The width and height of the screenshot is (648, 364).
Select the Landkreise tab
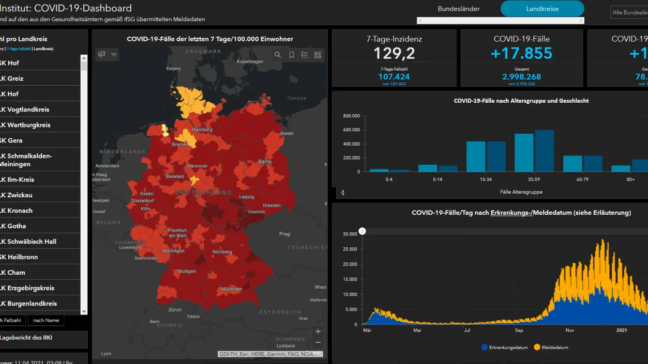[542, 9]
